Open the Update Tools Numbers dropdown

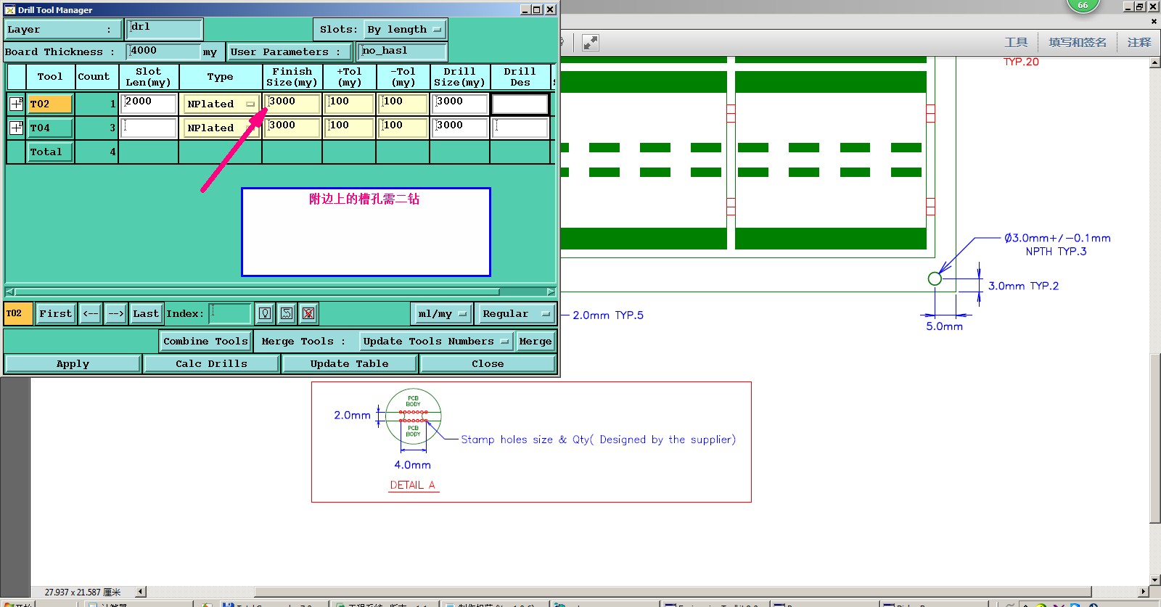[436, 341]
